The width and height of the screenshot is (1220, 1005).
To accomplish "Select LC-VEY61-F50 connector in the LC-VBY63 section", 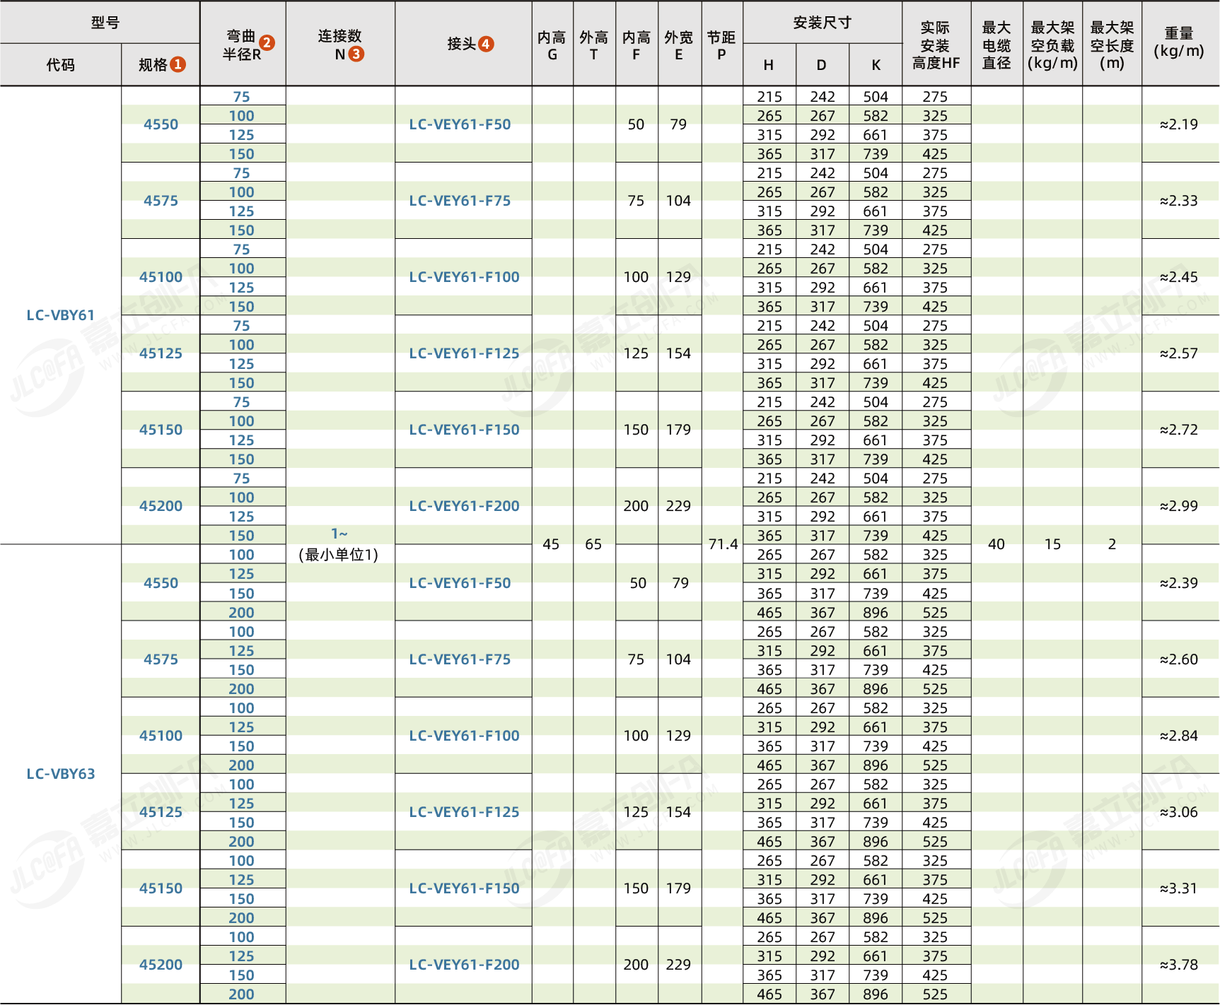I will click(x=460, y=583).
